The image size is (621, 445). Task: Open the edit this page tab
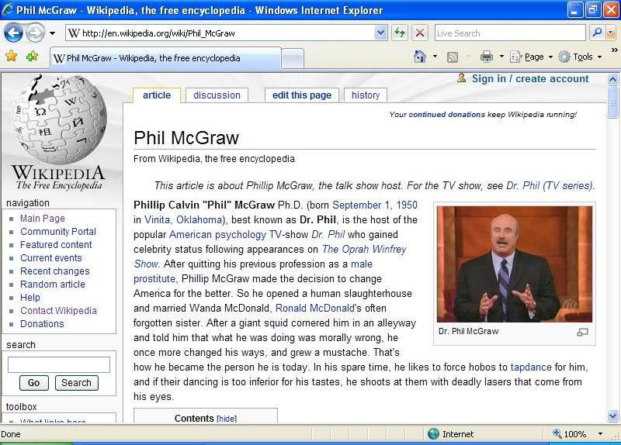[x=302, y=95]
